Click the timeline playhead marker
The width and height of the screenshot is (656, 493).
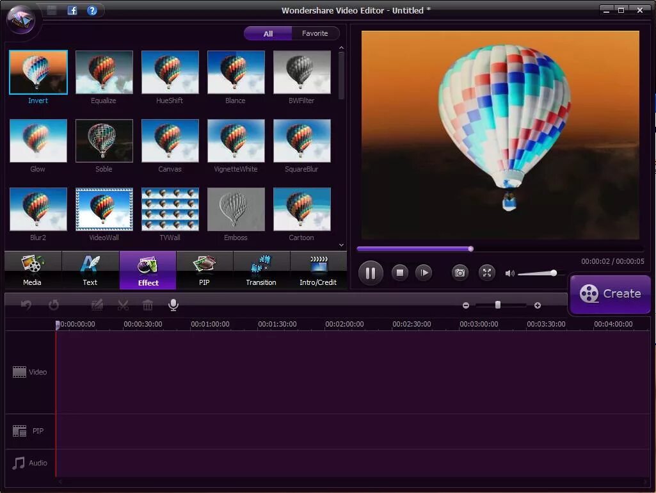click(58, 325)
